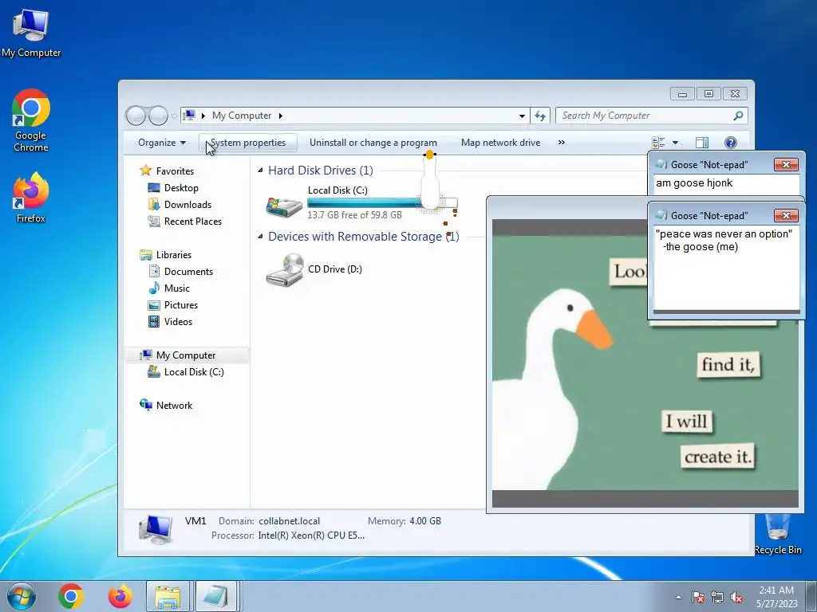
Task: Collapse Devices with Removable Storage group
Action: pos(260,236)
